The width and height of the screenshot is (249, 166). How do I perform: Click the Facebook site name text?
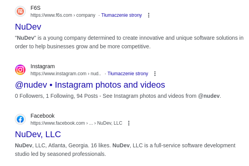pos(43,116)
